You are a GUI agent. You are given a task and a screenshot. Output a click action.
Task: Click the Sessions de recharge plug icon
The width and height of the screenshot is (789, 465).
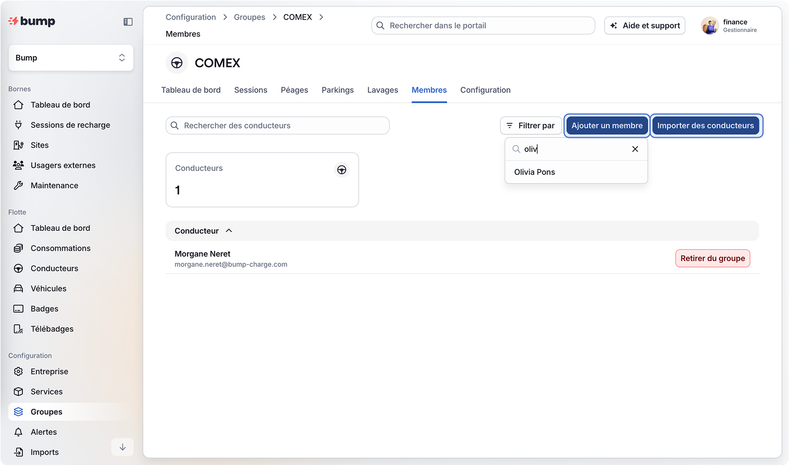pyautogui.click(x=18, y=125)
